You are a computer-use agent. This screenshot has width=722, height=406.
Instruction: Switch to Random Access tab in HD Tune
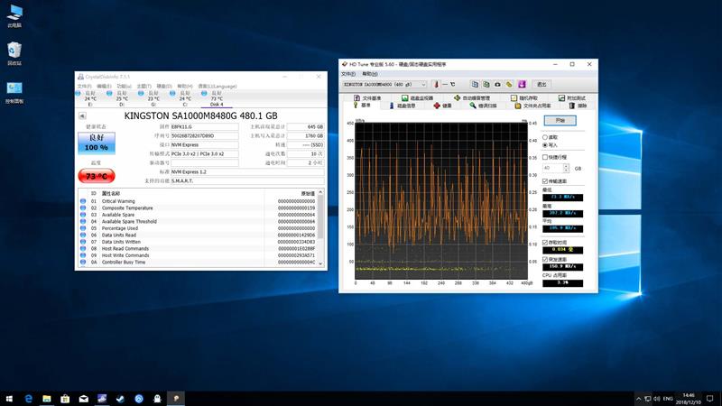524,98
